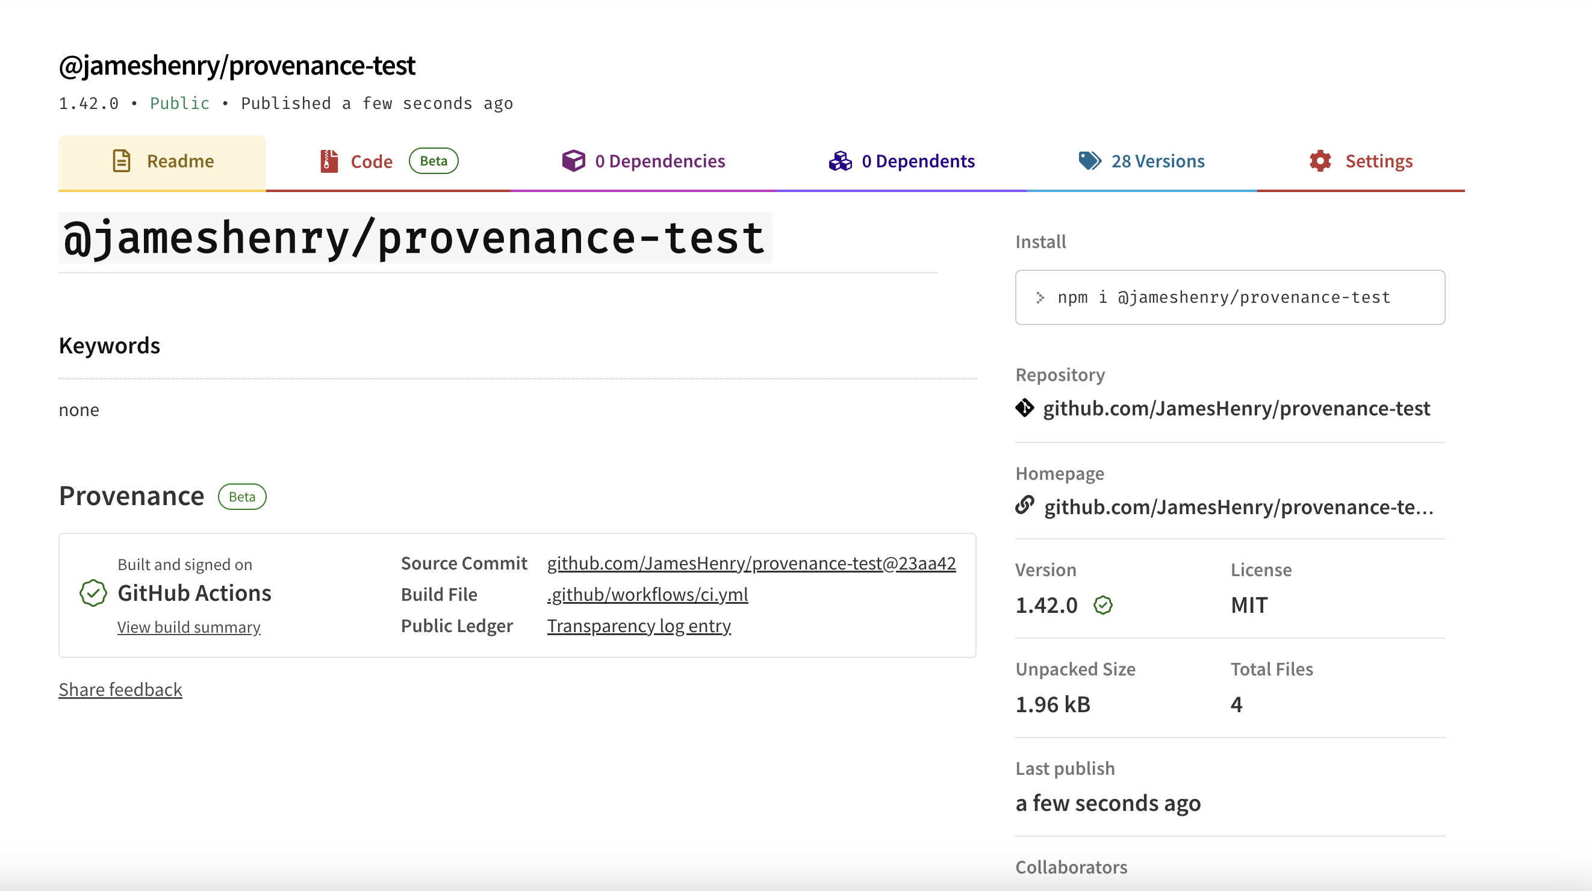Click the Readme document icon

point(121,161)
